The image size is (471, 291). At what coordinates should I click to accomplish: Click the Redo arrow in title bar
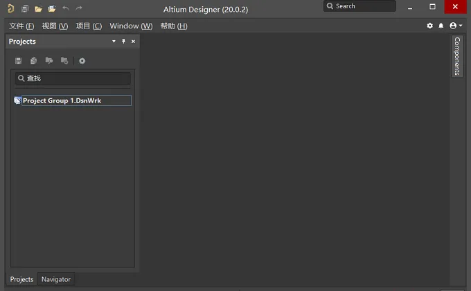point(79,8)
